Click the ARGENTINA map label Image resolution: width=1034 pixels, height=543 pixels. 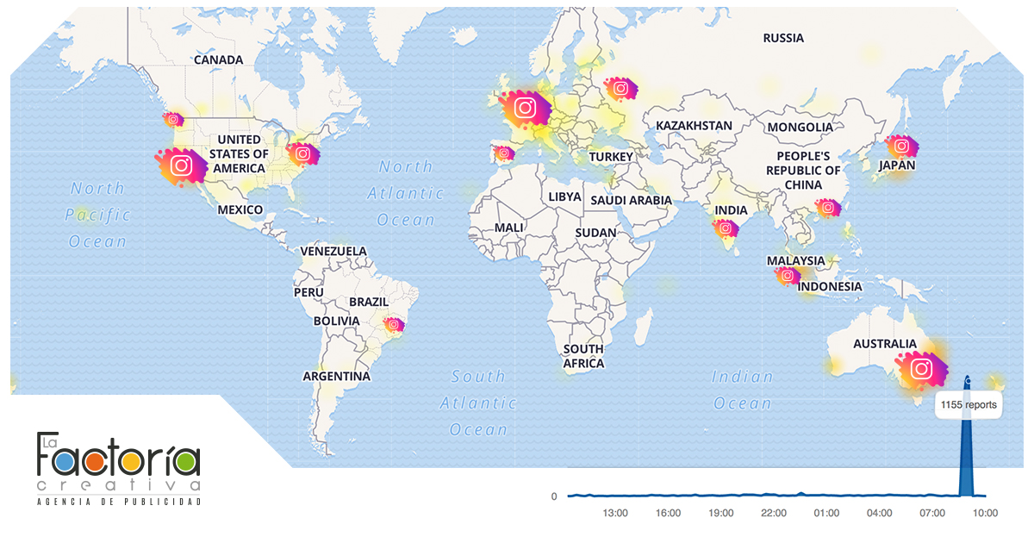point(337,377)
